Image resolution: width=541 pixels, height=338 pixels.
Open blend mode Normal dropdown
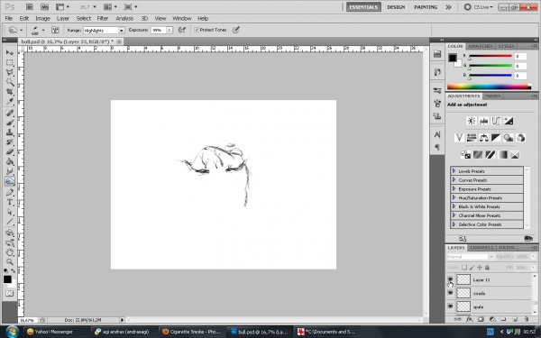[471, 257]
